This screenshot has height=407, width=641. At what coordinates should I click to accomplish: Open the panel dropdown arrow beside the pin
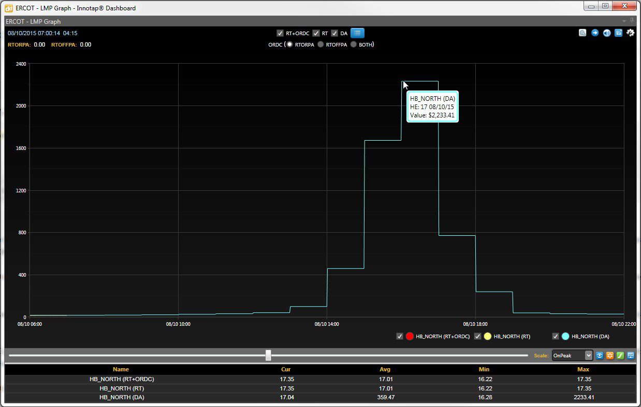tap(624, 21)
